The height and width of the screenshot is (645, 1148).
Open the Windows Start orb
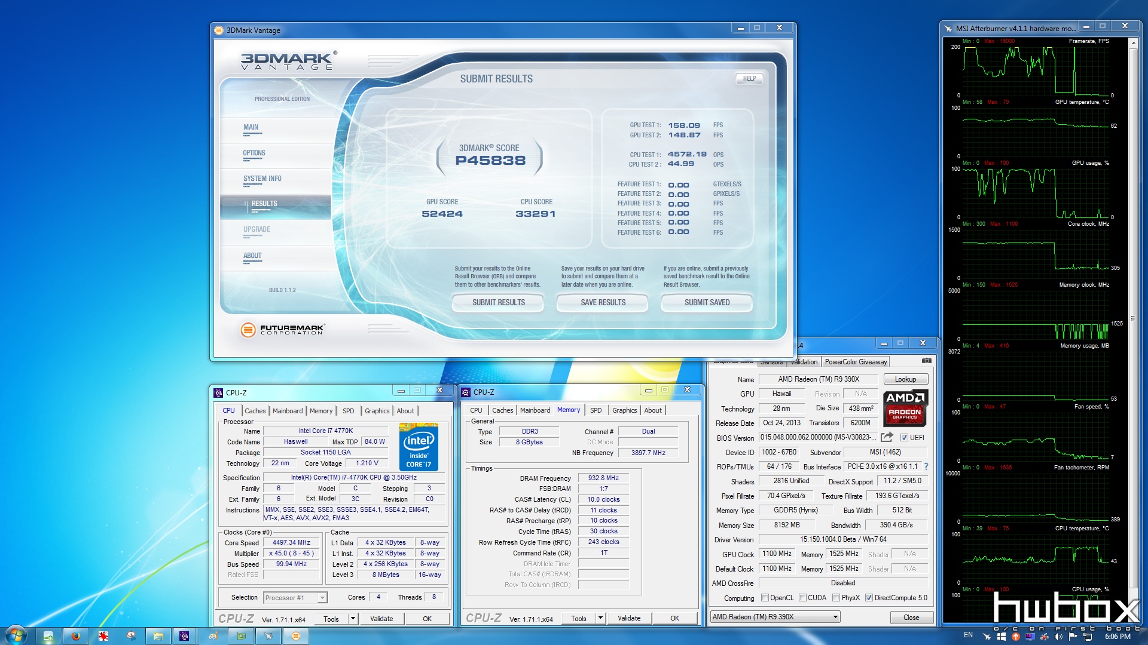pos(16,635)
